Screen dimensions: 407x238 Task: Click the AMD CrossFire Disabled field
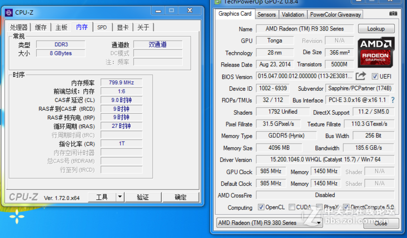click(x=325, y=195)
